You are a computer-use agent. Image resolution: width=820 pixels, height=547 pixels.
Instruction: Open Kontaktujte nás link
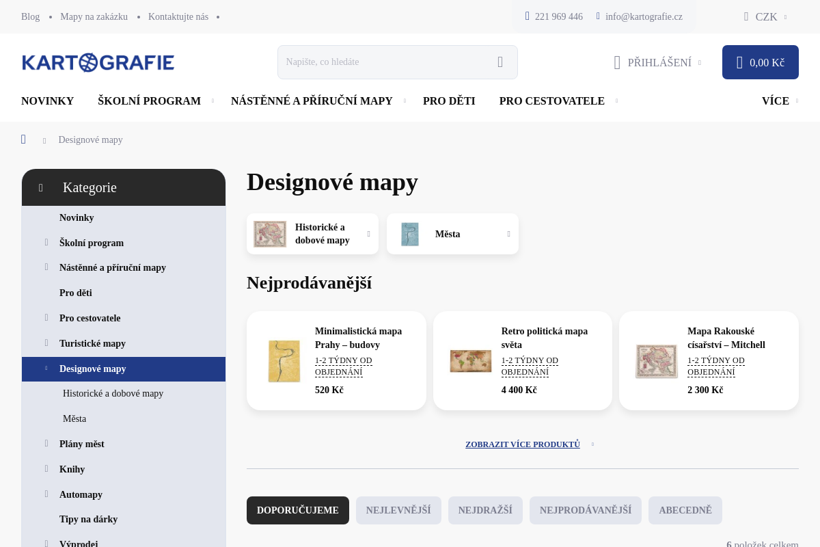pyautogui.click(x=178, y=16)
